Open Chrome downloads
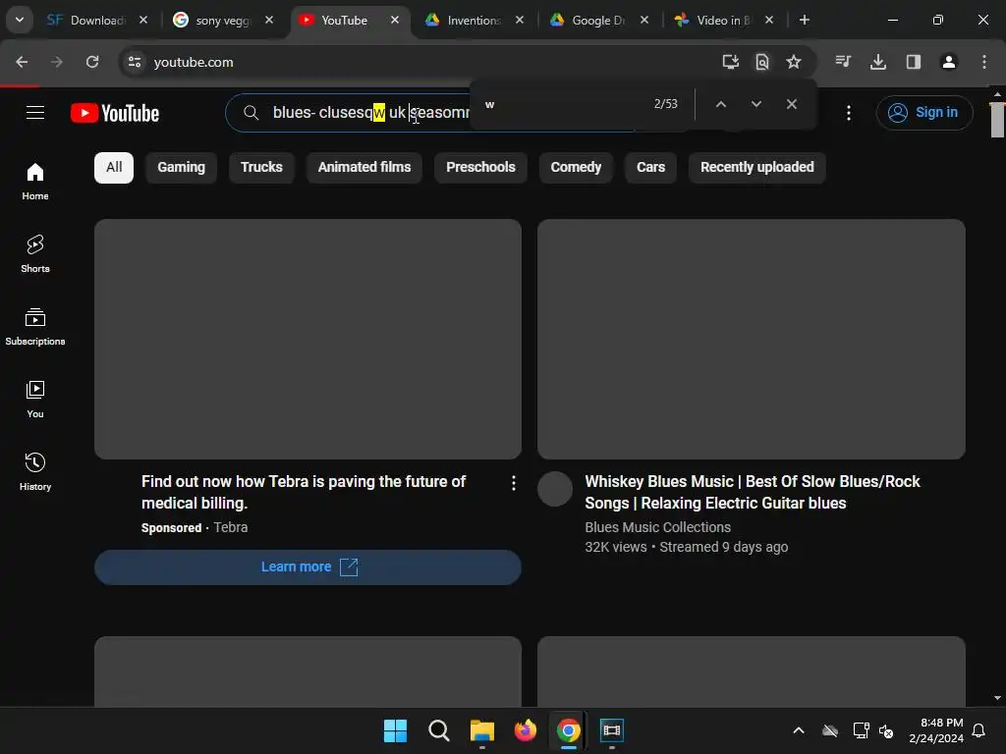Image resolution: width=1006 pixels, height=754 pixels. (878, 62)
